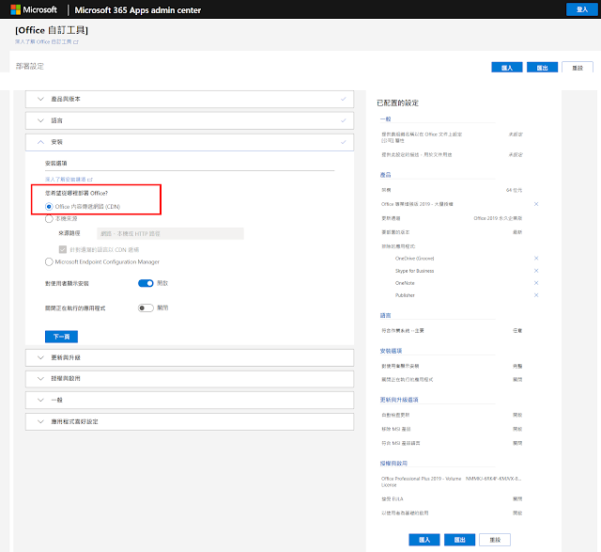Click 登入 sign-in button in header
This screenshot has height=552, width=601.
[x=582, y=9]
